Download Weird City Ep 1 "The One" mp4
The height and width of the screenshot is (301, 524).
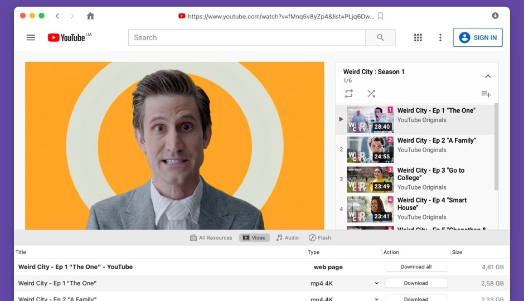pos(416,283)
